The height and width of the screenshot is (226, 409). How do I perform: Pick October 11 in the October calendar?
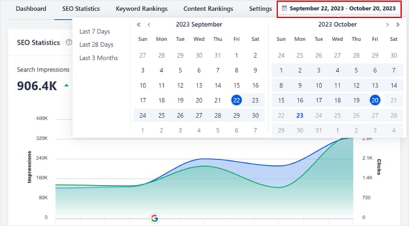coord(337,85)
